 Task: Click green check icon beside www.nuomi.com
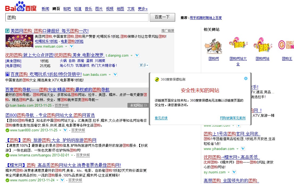pyautogui.click(x=7, y=180)
